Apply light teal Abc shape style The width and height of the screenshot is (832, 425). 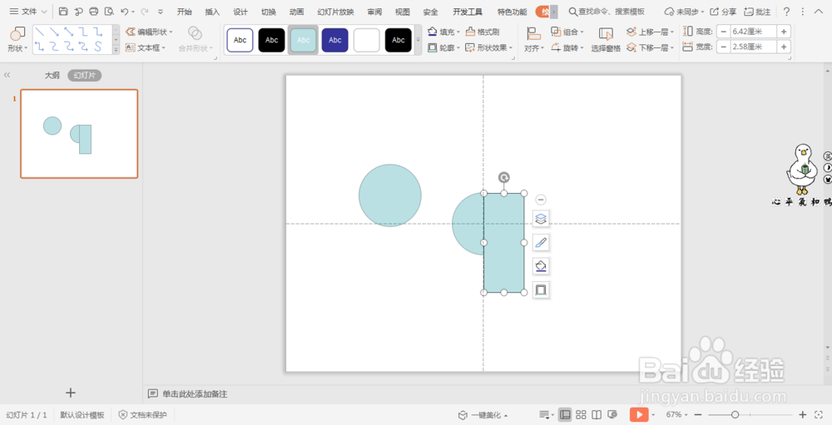tap(303, 40)
